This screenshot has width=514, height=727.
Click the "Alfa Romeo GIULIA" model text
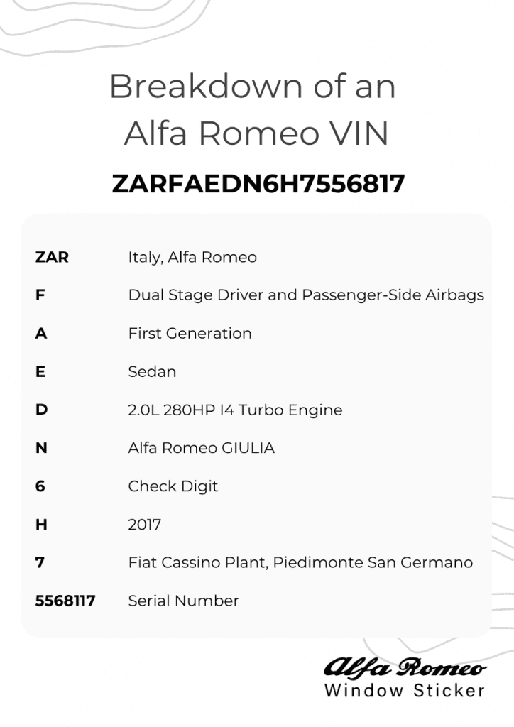pos(201,449)
